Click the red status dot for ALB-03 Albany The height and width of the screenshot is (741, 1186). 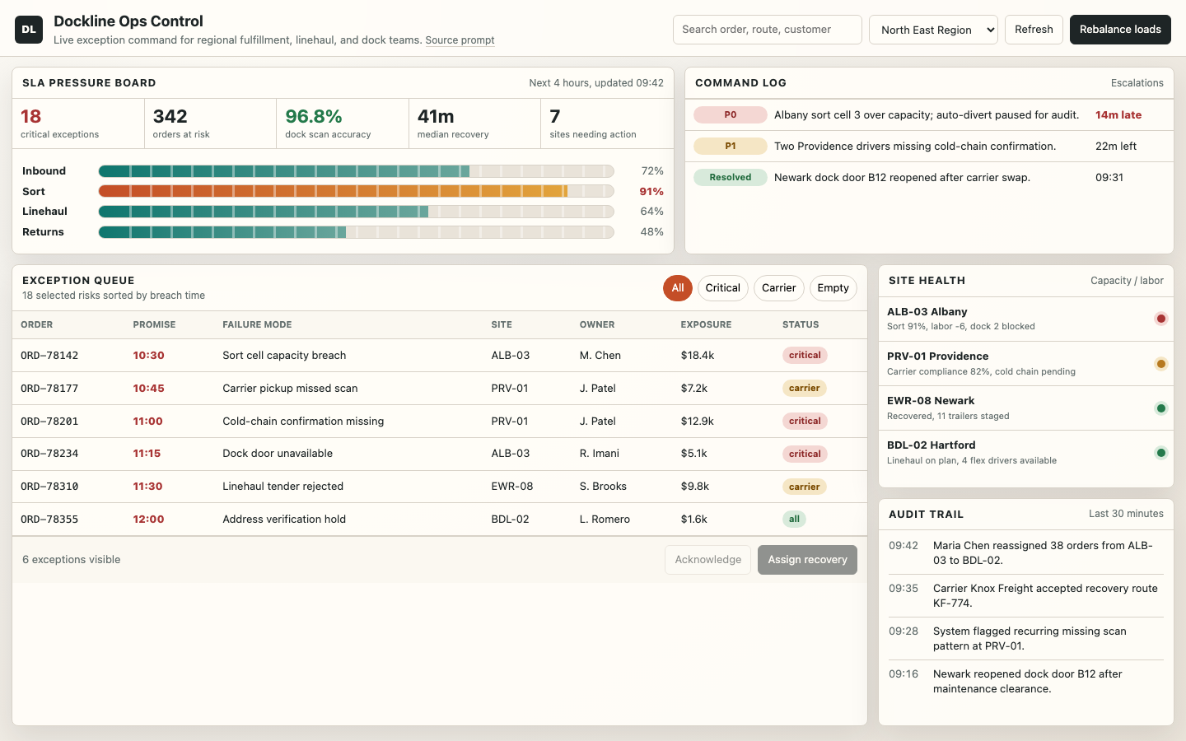(x=1161, y=319)
